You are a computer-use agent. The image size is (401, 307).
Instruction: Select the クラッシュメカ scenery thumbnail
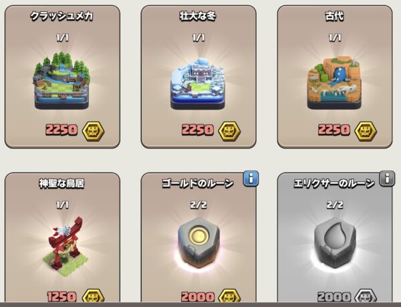coord(61,80)
